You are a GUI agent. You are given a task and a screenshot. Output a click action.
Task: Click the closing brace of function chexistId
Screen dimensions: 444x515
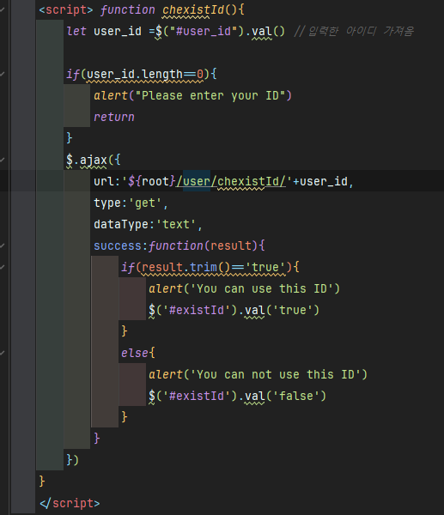tap(42, 482)
